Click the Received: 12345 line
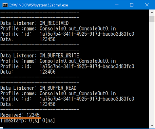The image size is (155, 129). (20, 115)
